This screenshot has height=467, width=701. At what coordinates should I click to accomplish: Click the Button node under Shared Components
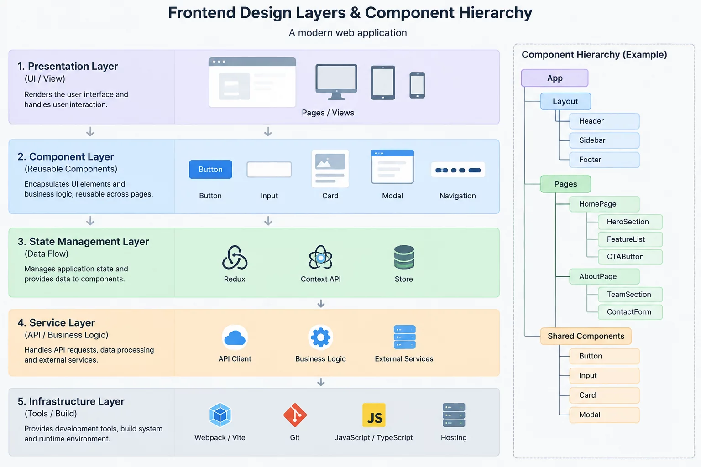(604, 356)
